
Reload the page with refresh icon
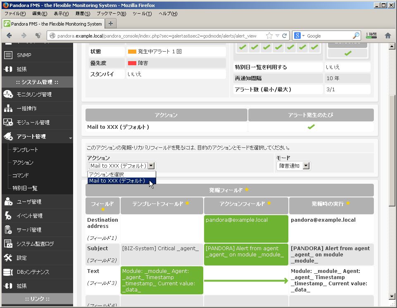(284, 36)
